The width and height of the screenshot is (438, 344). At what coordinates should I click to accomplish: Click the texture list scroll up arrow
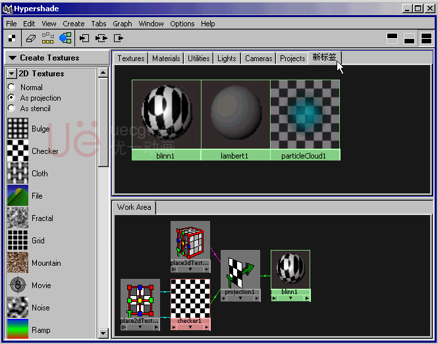pos(103,73)
